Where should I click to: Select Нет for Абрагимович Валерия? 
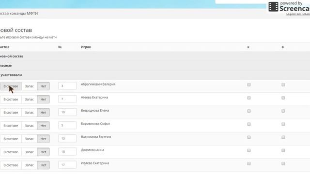click(x=43, y=86)
